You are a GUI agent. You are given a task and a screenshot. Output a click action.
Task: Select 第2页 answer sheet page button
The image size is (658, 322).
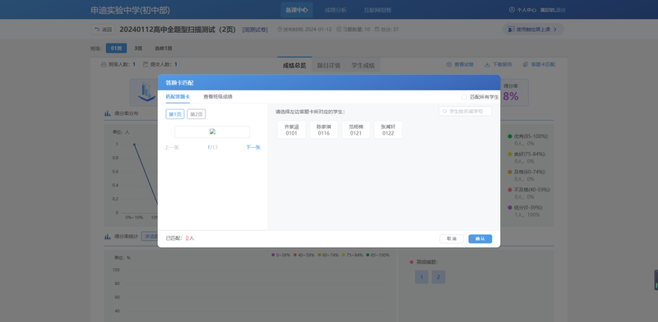(x=196, y=114)
